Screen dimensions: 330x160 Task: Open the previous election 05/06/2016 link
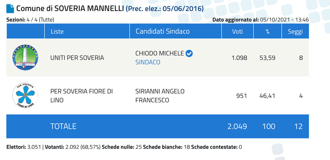(165, 9)
